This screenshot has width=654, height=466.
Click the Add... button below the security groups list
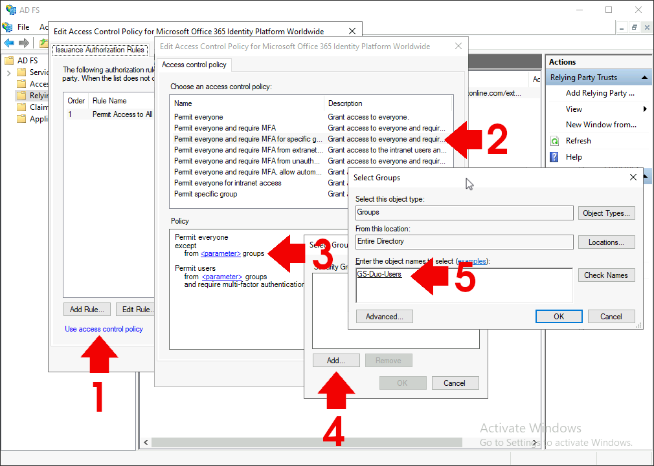[x=336, y=361]
